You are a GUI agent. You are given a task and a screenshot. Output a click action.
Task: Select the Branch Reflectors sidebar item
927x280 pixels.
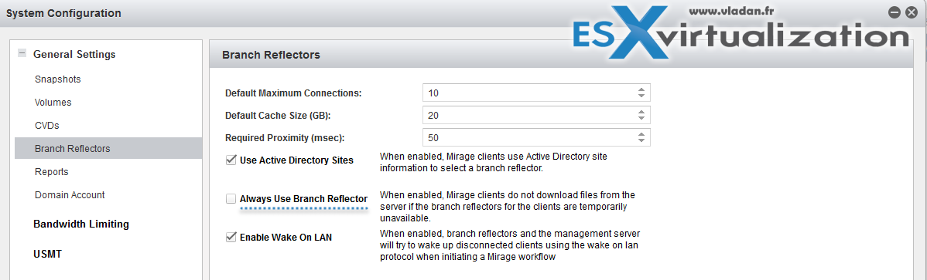click(x=108, y=149)
